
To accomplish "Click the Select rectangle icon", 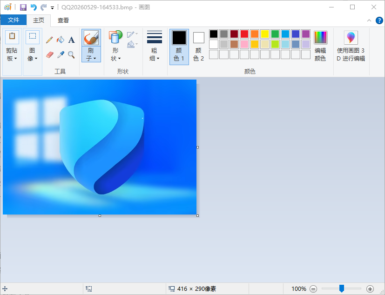I will click(33, 37).
